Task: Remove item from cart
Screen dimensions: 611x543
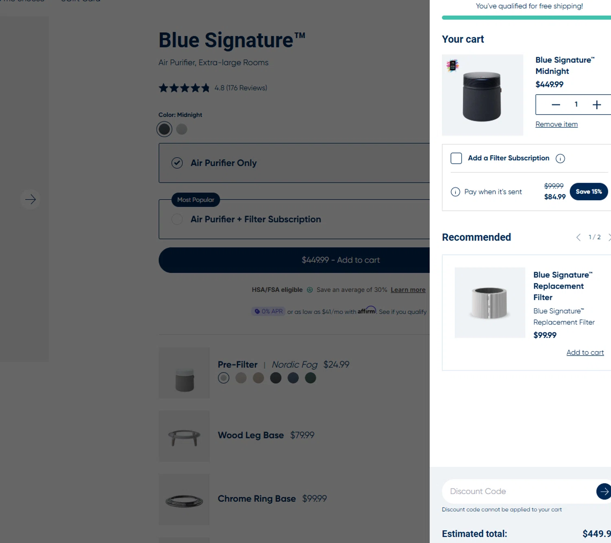Action: (x=556, y=124)
